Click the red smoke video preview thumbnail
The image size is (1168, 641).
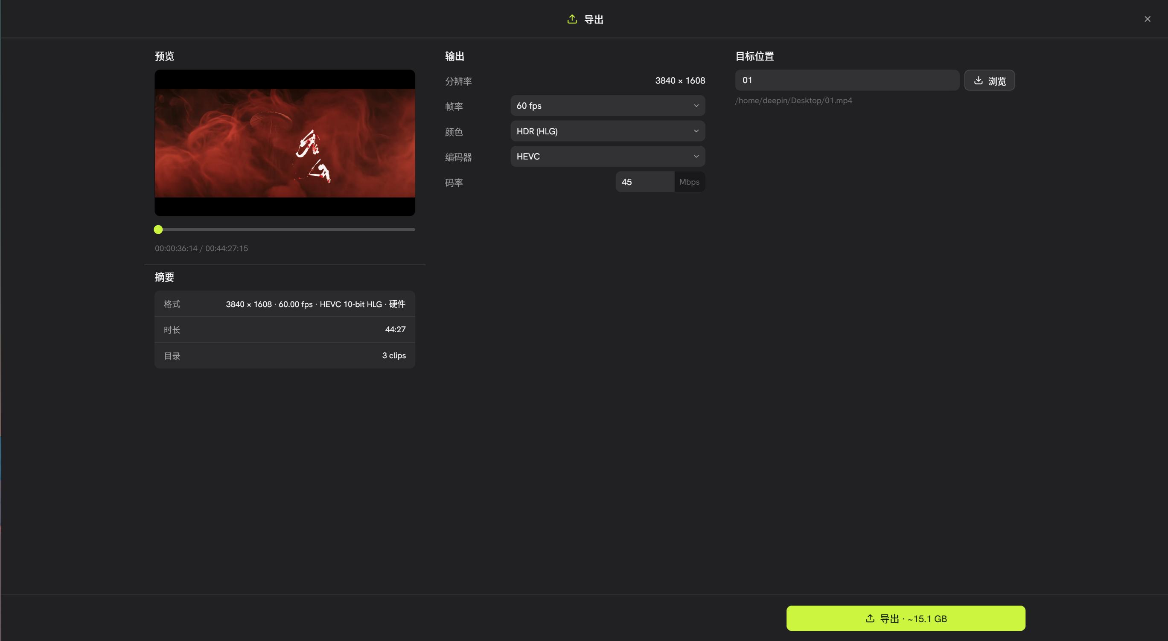[285, 143]
